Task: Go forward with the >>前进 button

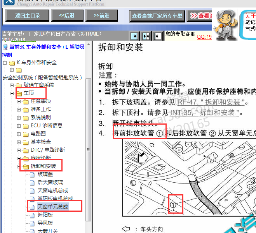Action: [x=101, y=15]
